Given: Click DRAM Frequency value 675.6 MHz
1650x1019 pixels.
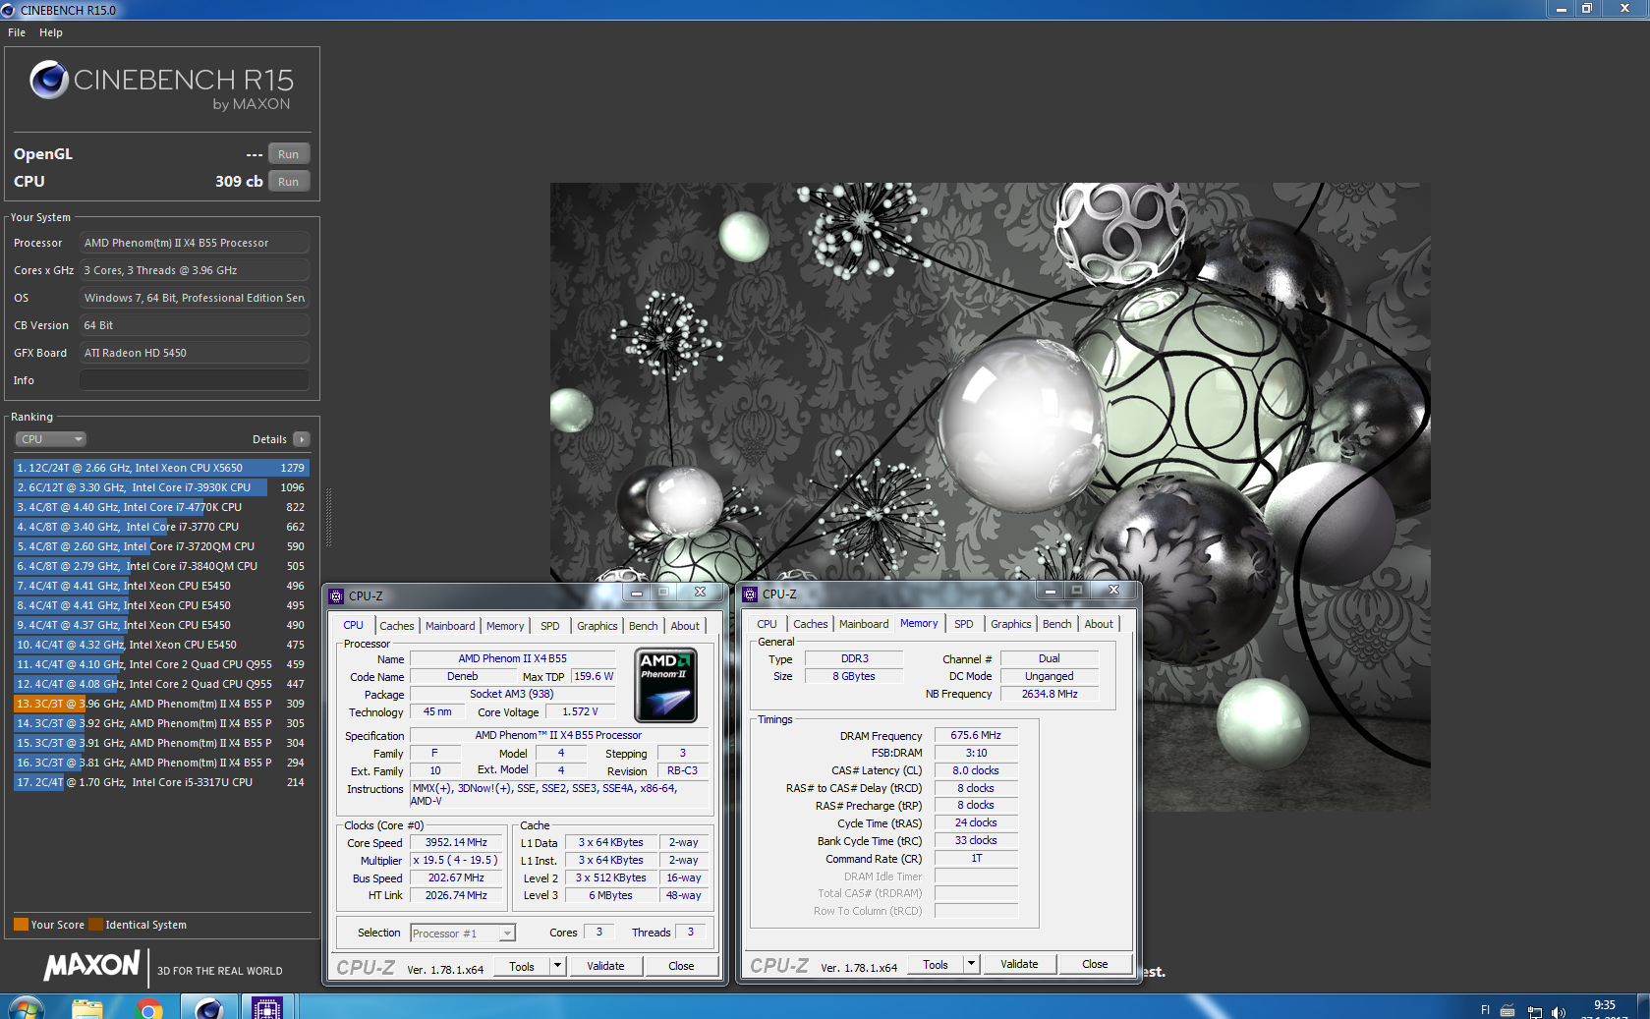Looking at the screenshot, I should (x=976, y=735).
